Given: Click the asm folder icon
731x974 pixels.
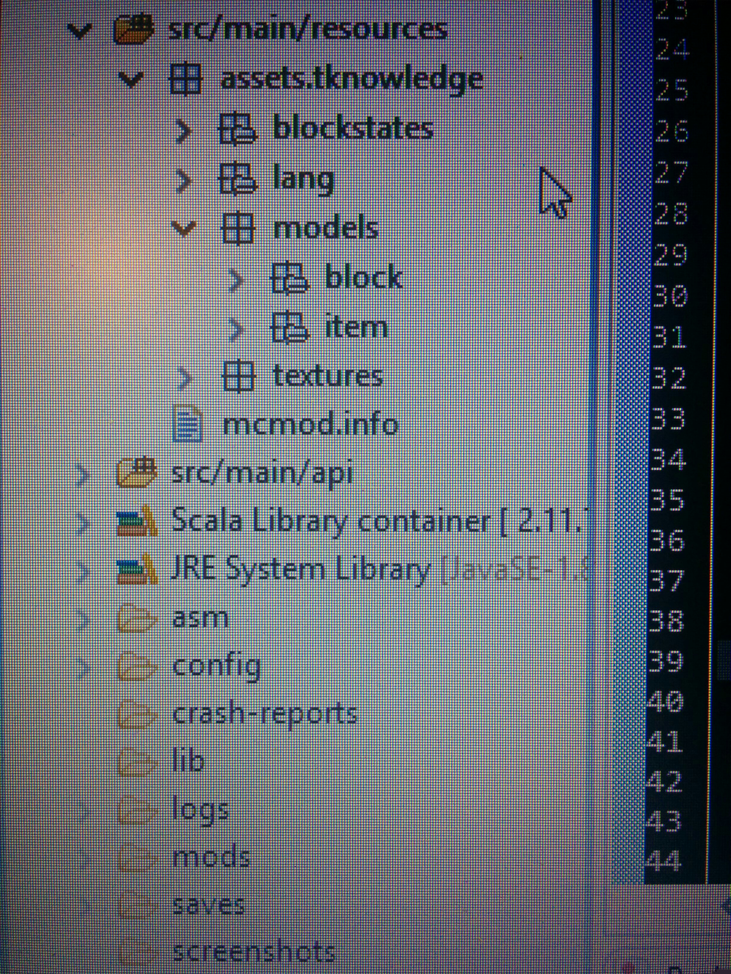Looking at the screenshot, I should tap(137, 618).
